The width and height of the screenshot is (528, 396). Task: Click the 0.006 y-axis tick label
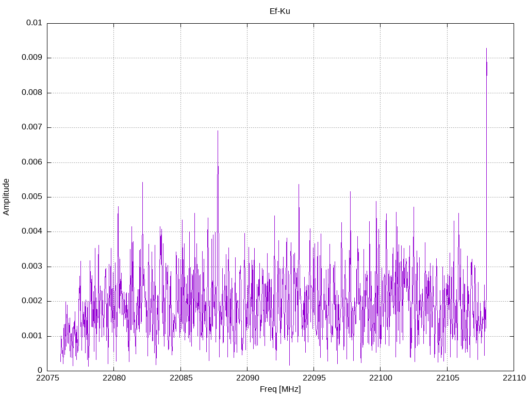(32, 162)
